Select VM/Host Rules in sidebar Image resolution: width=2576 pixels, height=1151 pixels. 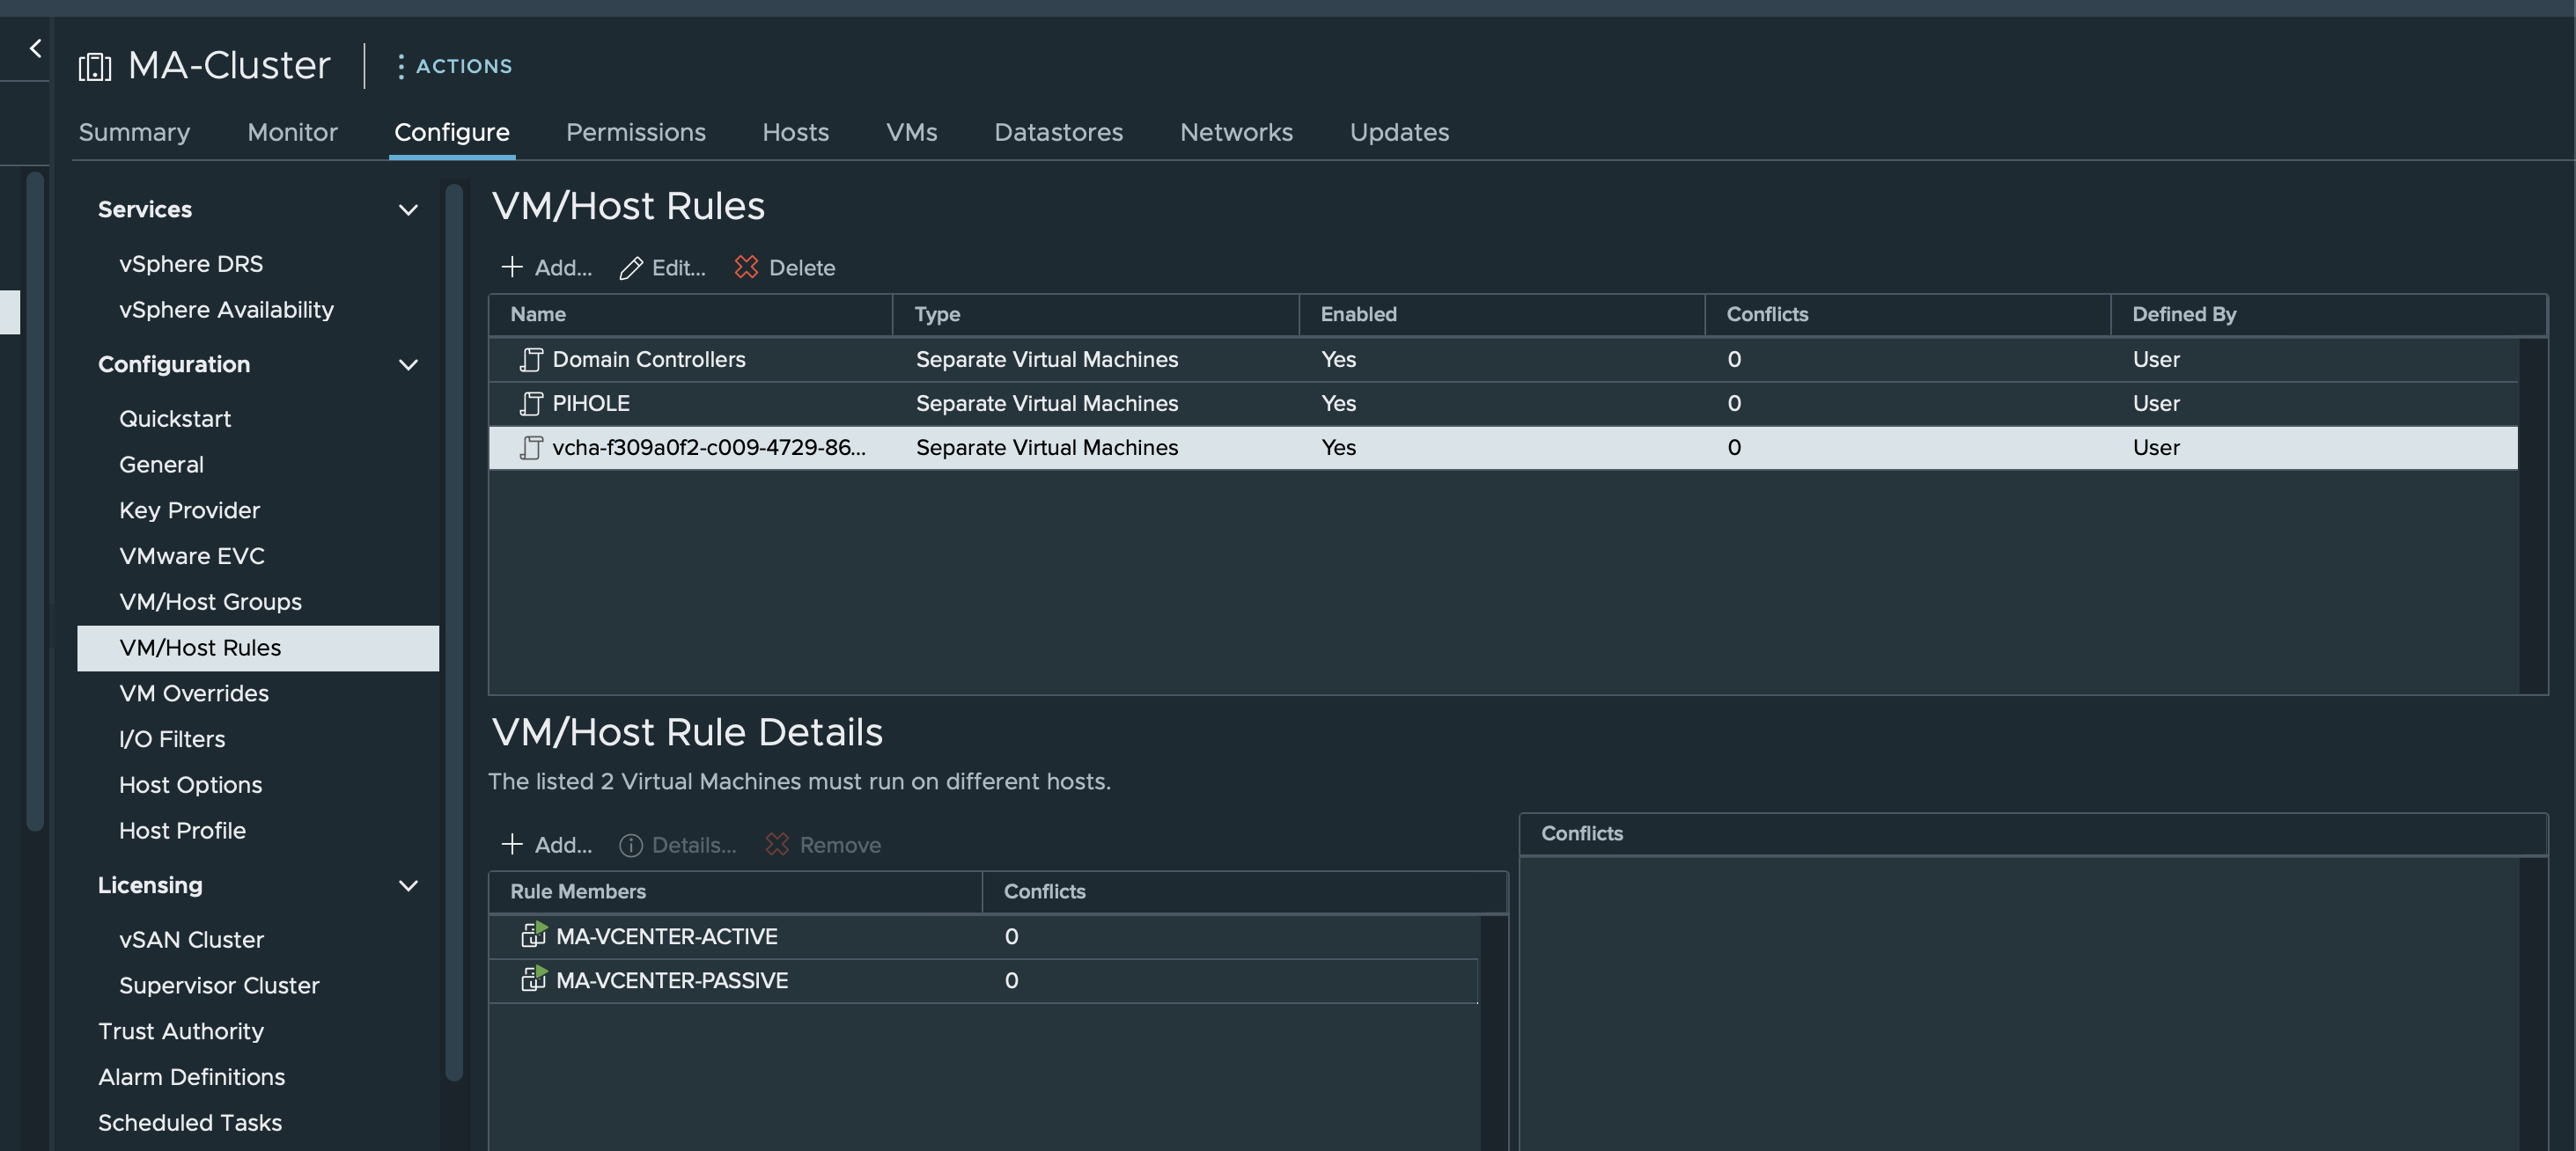click(x=258, y=649)
